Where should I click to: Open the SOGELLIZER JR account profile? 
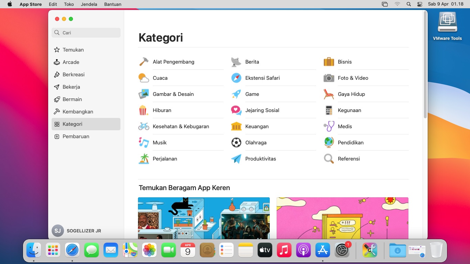[77, 231]
